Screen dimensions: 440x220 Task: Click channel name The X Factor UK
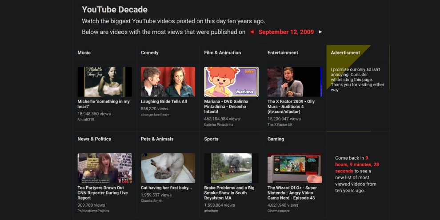pos(280,124)
